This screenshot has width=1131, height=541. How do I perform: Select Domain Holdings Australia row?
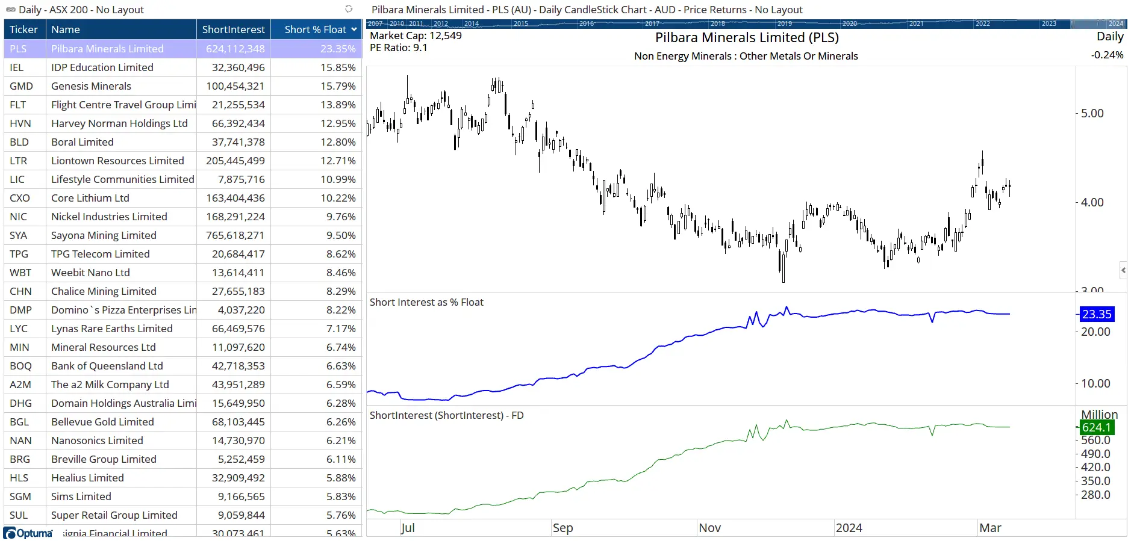click(x=182, y=403)
